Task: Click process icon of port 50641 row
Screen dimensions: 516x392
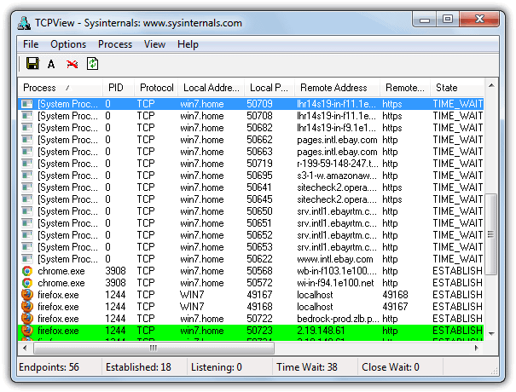Action: pyautogui.click(x=27, y=187)
